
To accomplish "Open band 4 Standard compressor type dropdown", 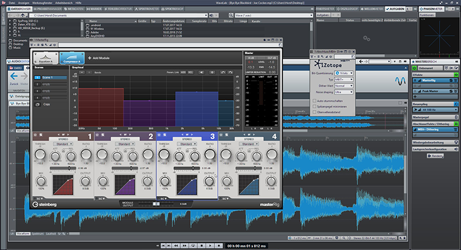I will [x=250, y=144].
